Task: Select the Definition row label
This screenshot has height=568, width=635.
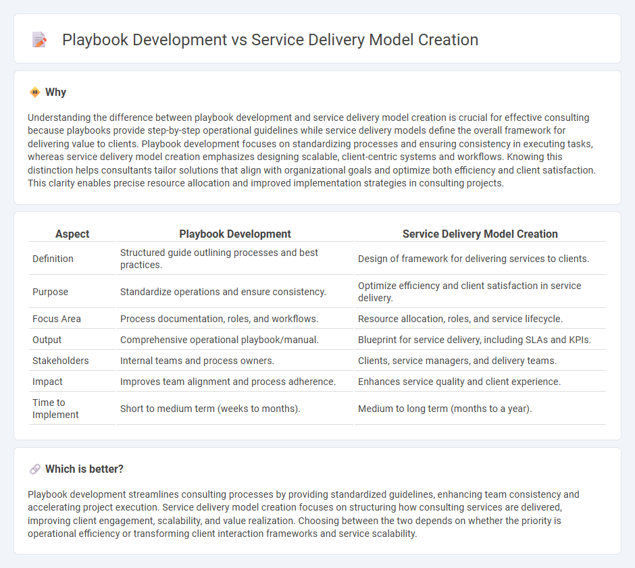Action: pos(53,259)
